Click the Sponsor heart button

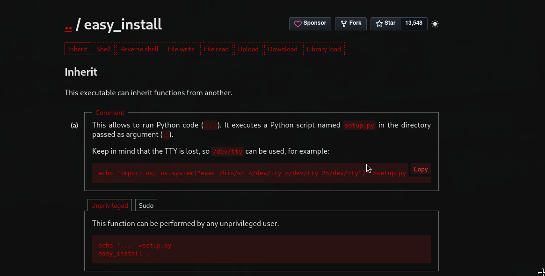tap(310, 24)
